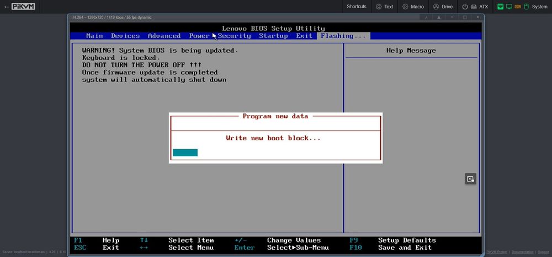
Task: Click 'Once firmware update is completed' line
Action: click(150, 72)
